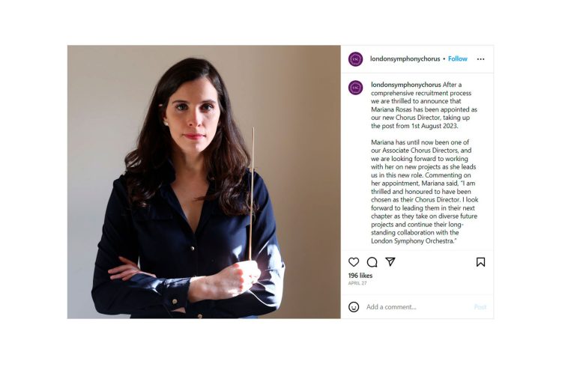Follow the londonsymphonychorus account
Image resolution: width=568 pixels, height=367 pixels.
point(458,58)
